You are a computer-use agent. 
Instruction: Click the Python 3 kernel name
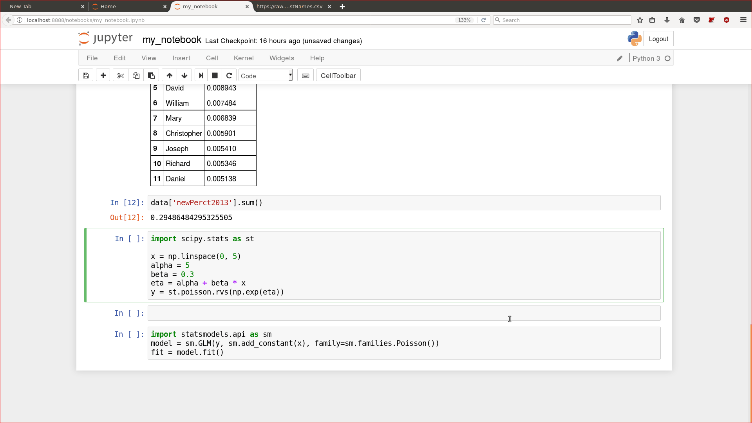(646, 58)
